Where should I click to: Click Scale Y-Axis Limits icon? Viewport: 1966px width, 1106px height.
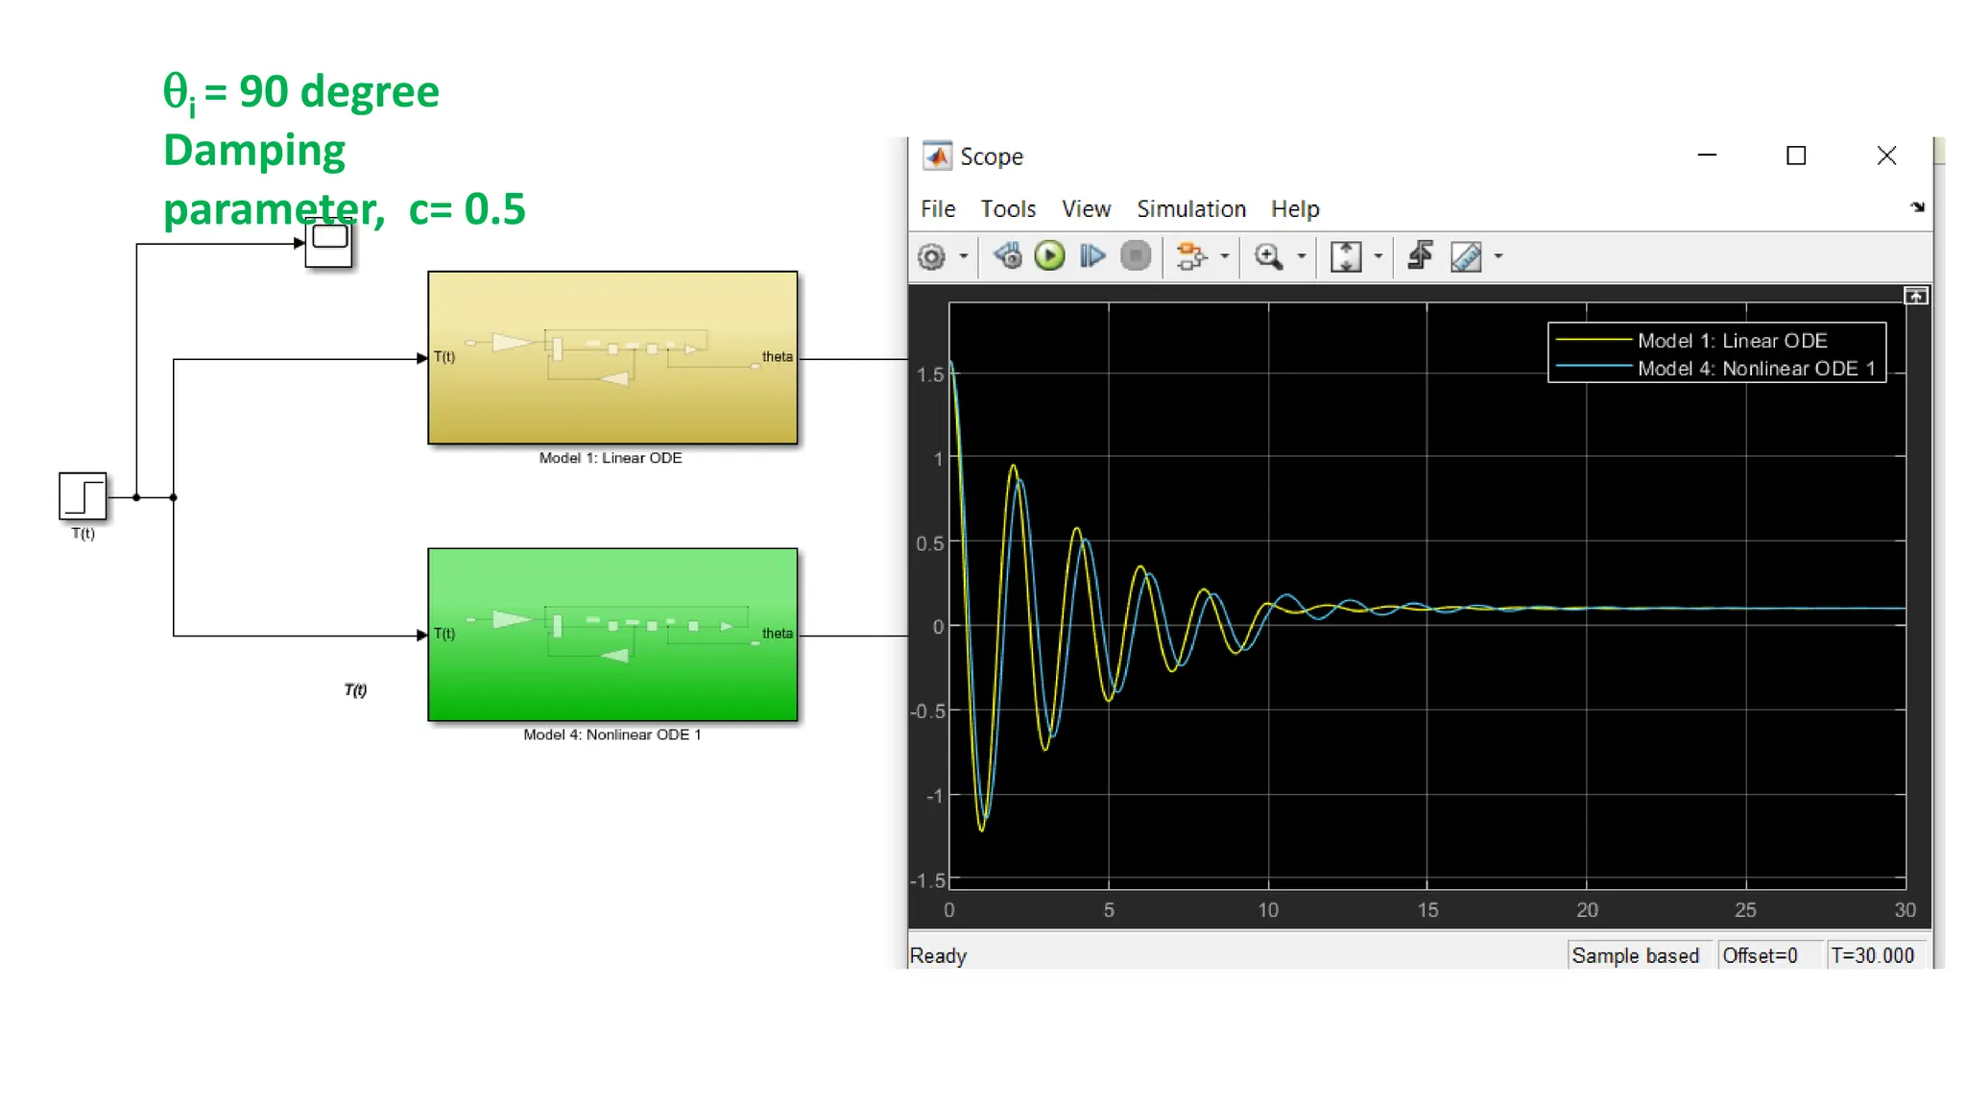[1346, 256]
